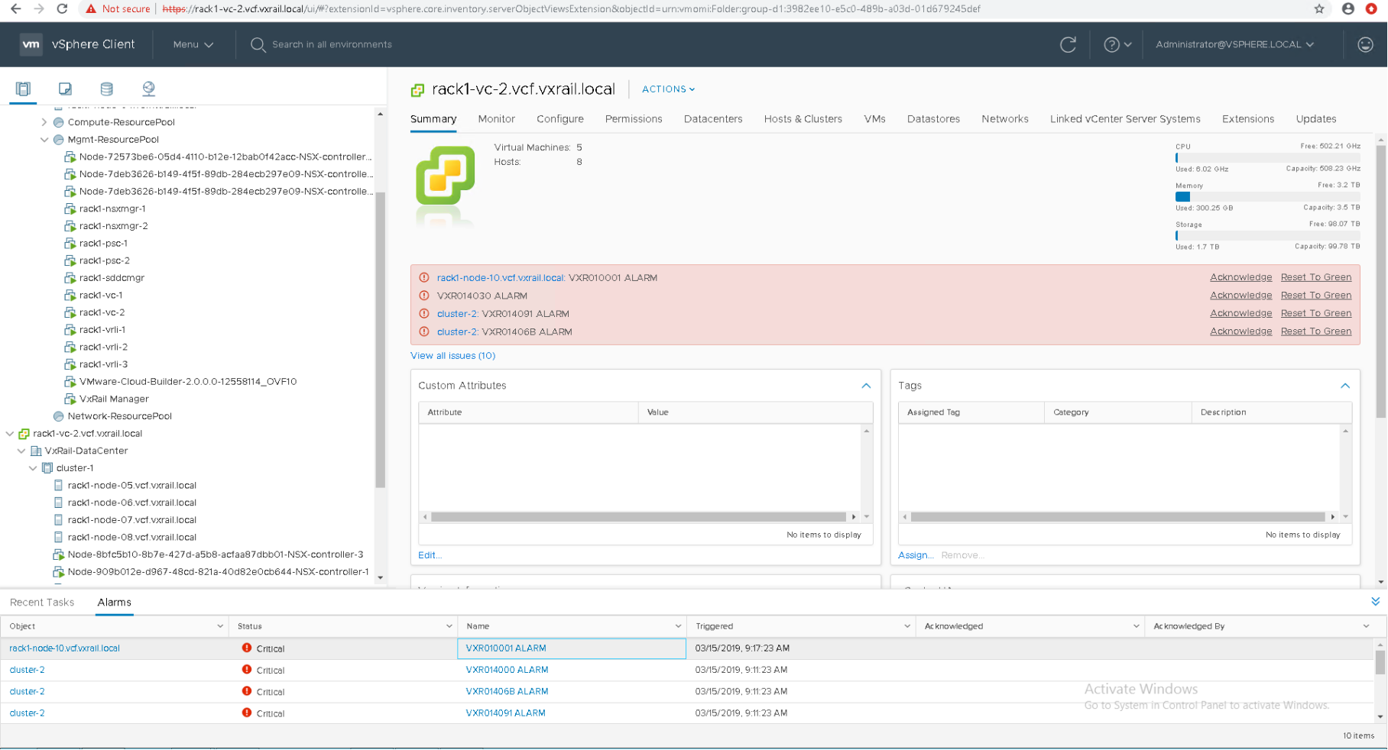Reset VXR014030 ALARM to green
Image resolution: width=1388 pixels, height=750 pixels.
click(1316, 296)
